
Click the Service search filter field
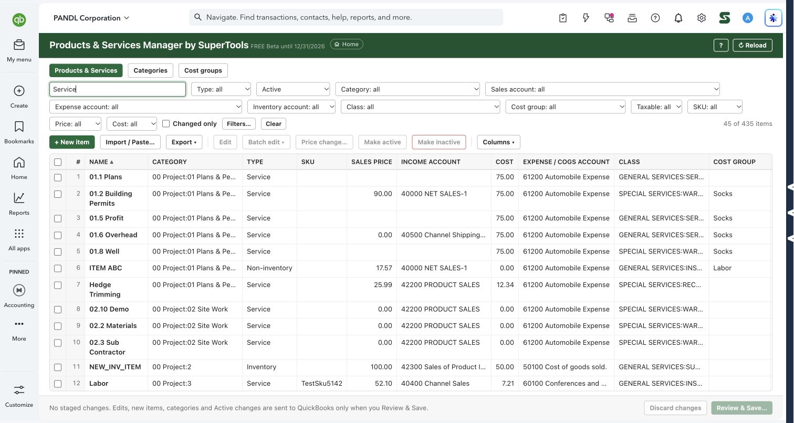118,89
